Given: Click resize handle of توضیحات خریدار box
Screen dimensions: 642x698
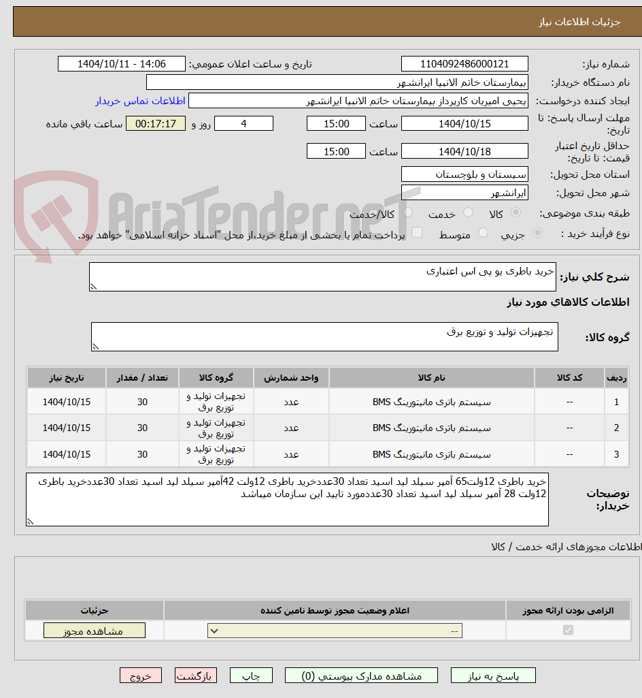Looking at the screenshot, I should coord(30,522).
